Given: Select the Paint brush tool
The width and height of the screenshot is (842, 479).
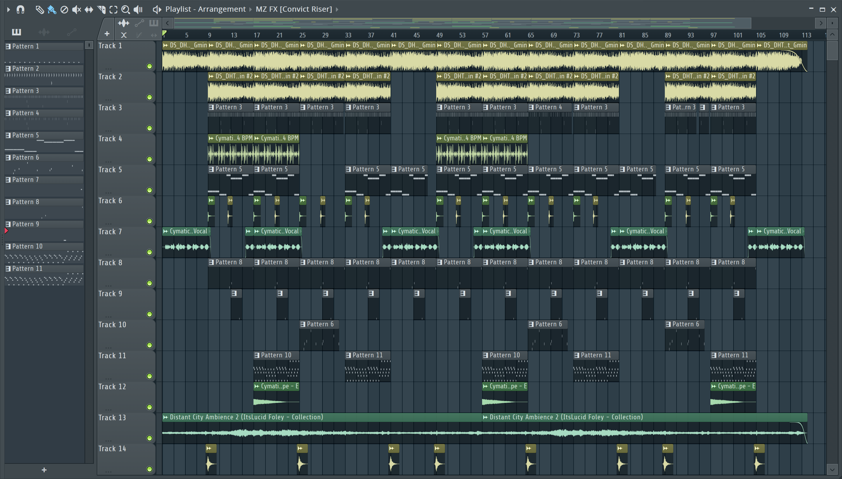Looking at the screenshot, I should [x=52, y=10].
